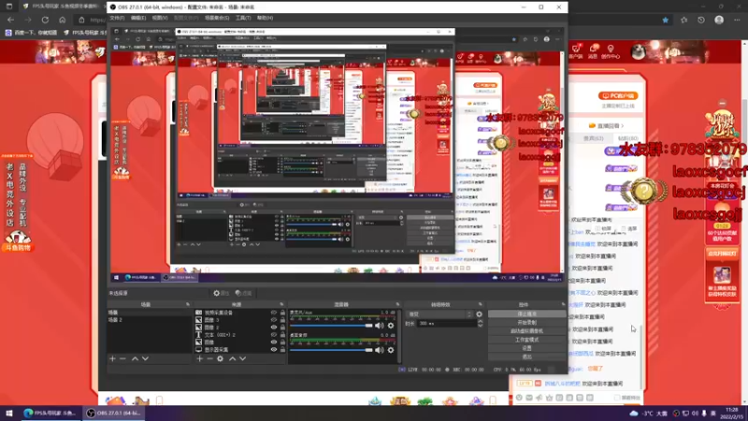Check the 屏蔽特效 checkbox in chat
The image size is (748, 421).
tap(617, 398)
